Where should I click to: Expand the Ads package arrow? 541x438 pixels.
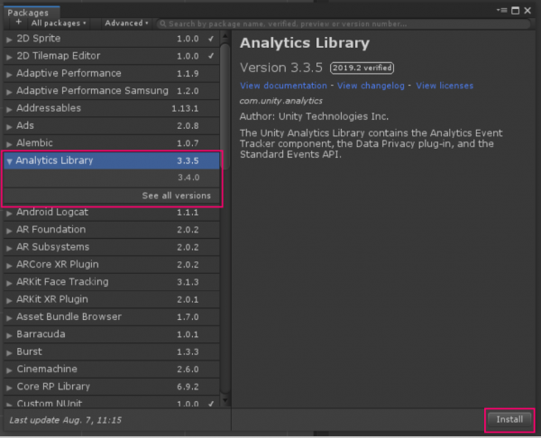pyautogui.click(x=9, y=126)
